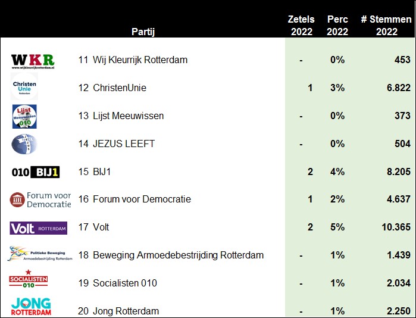
Task: Click the Forum voor Democratie logo
Action: point(40,200)
